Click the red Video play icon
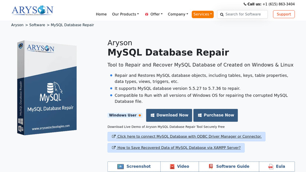The image size is (306, 172). pos(172,167)
